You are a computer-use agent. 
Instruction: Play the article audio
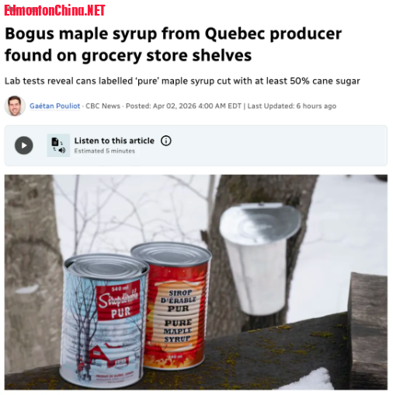(24, 145)
